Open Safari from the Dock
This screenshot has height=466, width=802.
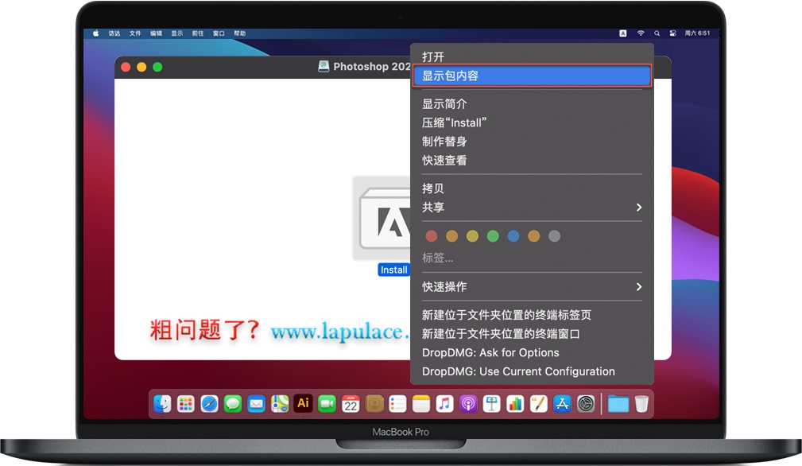[209, 403]
